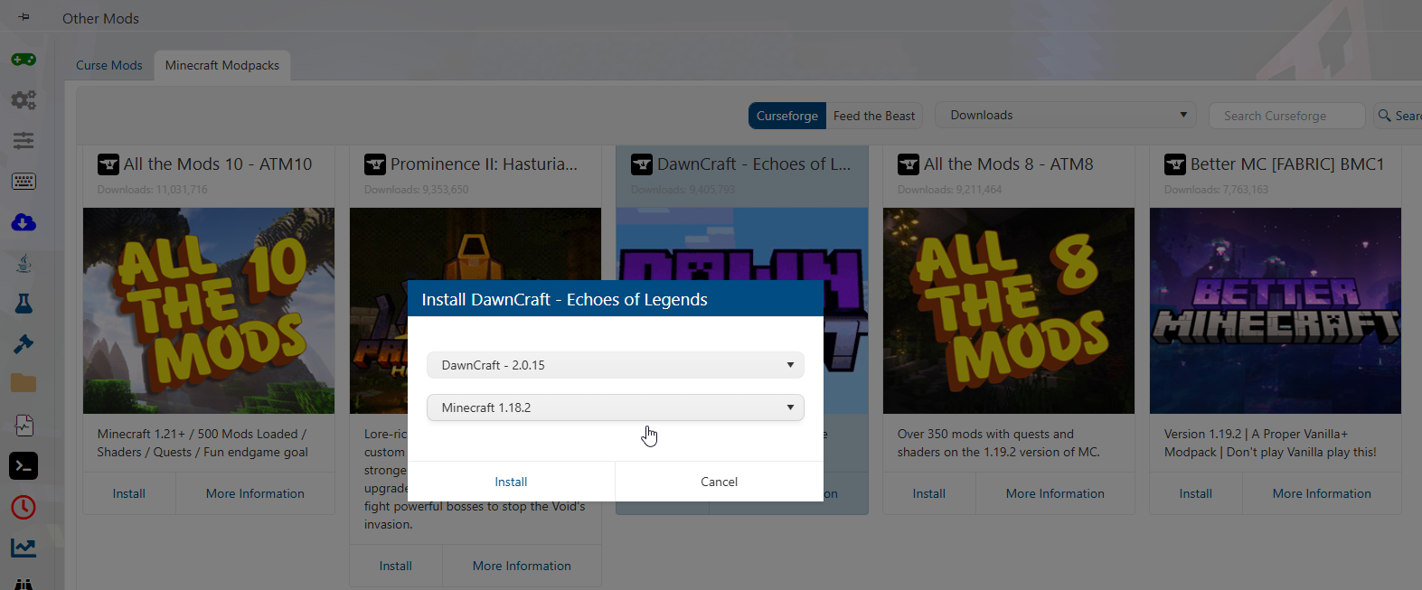Screen dimensions: 1422x590
Task: Click Install in the DawnCraft dialog
Action: (x=511, y=482)
